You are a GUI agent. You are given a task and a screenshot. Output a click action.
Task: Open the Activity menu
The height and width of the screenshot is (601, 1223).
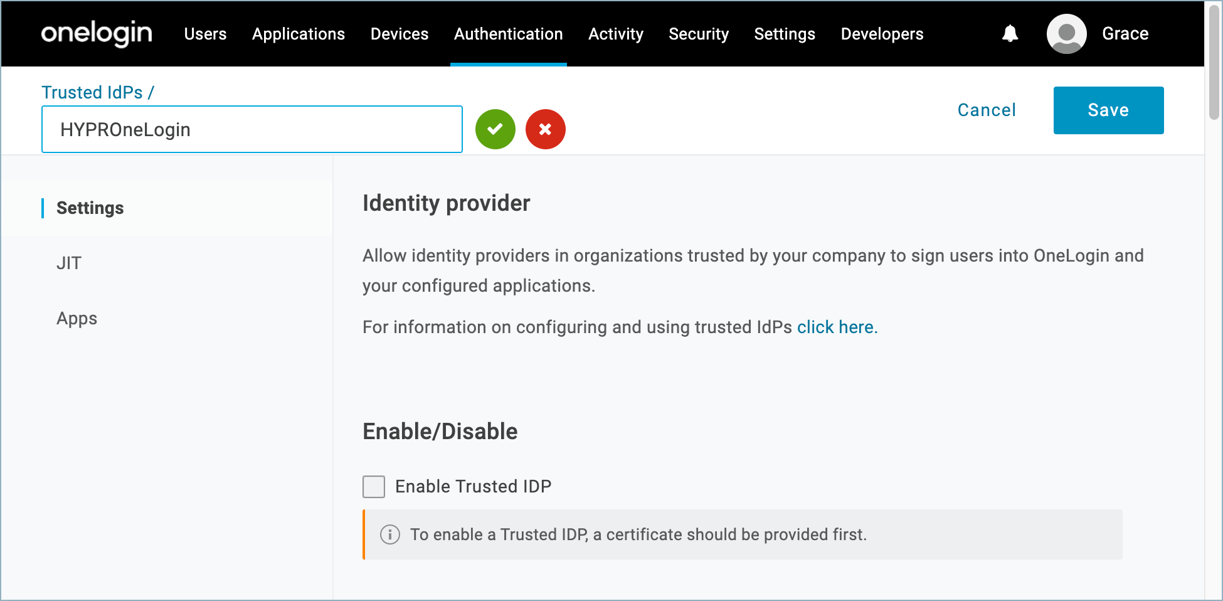615,34
